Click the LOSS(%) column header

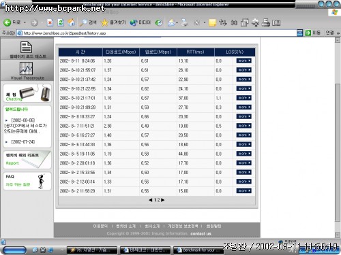point(235,52)
